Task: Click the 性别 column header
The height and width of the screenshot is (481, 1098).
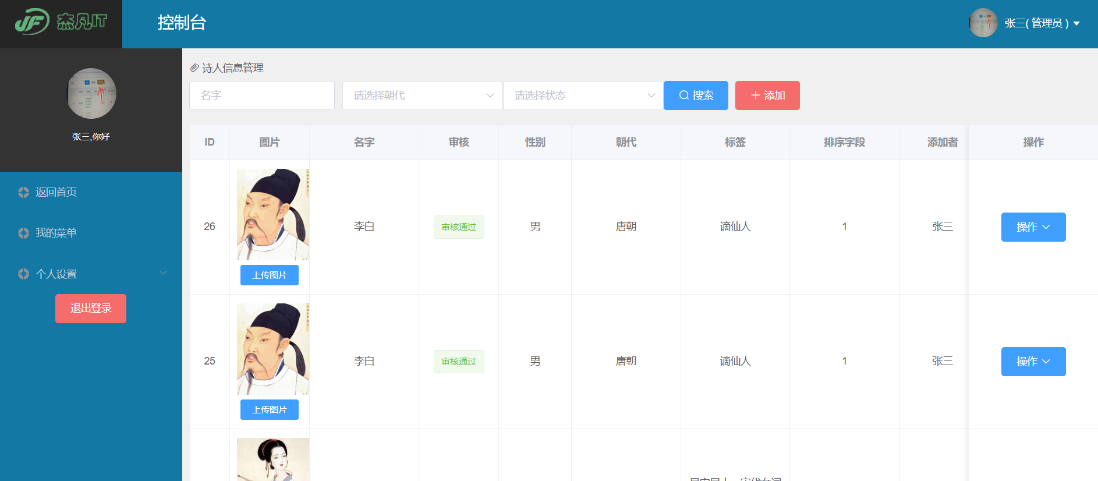Action: [x=535, y=142]
